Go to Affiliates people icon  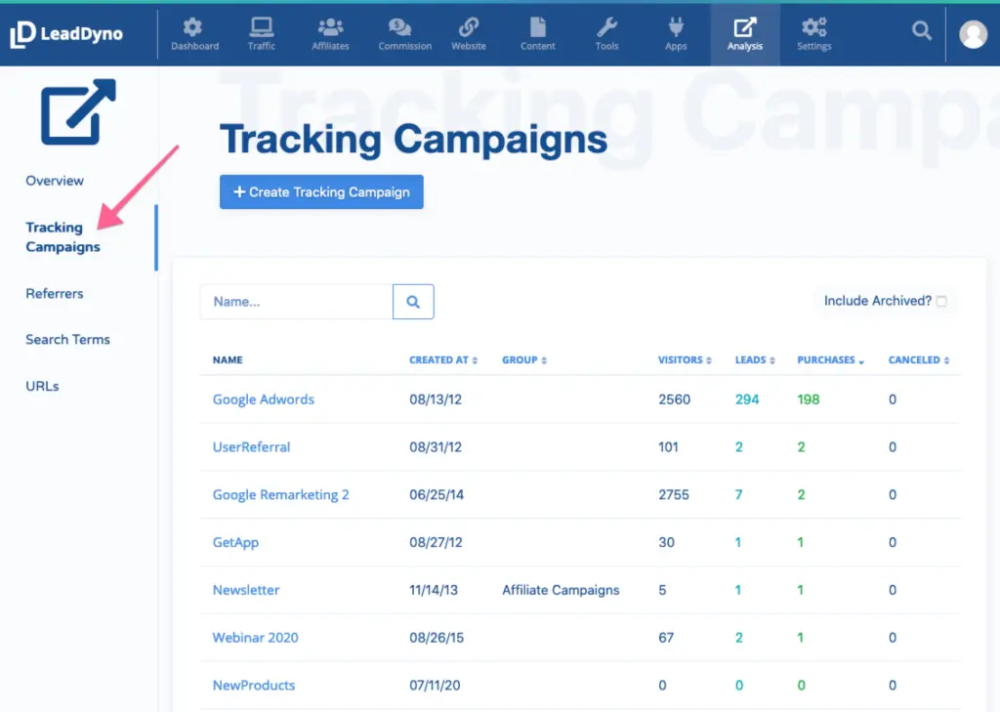pos(330,27)
